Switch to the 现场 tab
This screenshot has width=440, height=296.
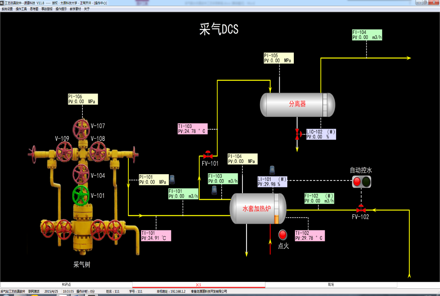(x=331, y=285)
